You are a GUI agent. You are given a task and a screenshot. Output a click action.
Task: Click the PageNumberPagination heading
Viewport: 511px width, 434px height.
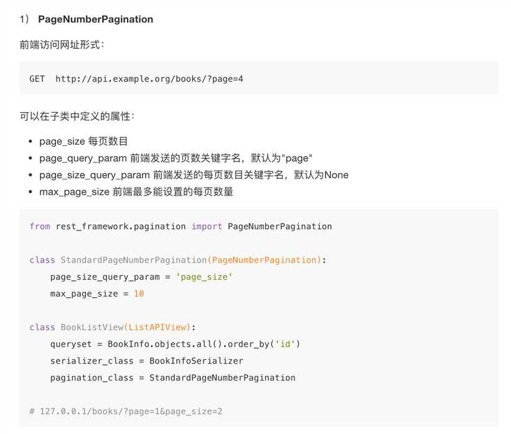point(95,19)
